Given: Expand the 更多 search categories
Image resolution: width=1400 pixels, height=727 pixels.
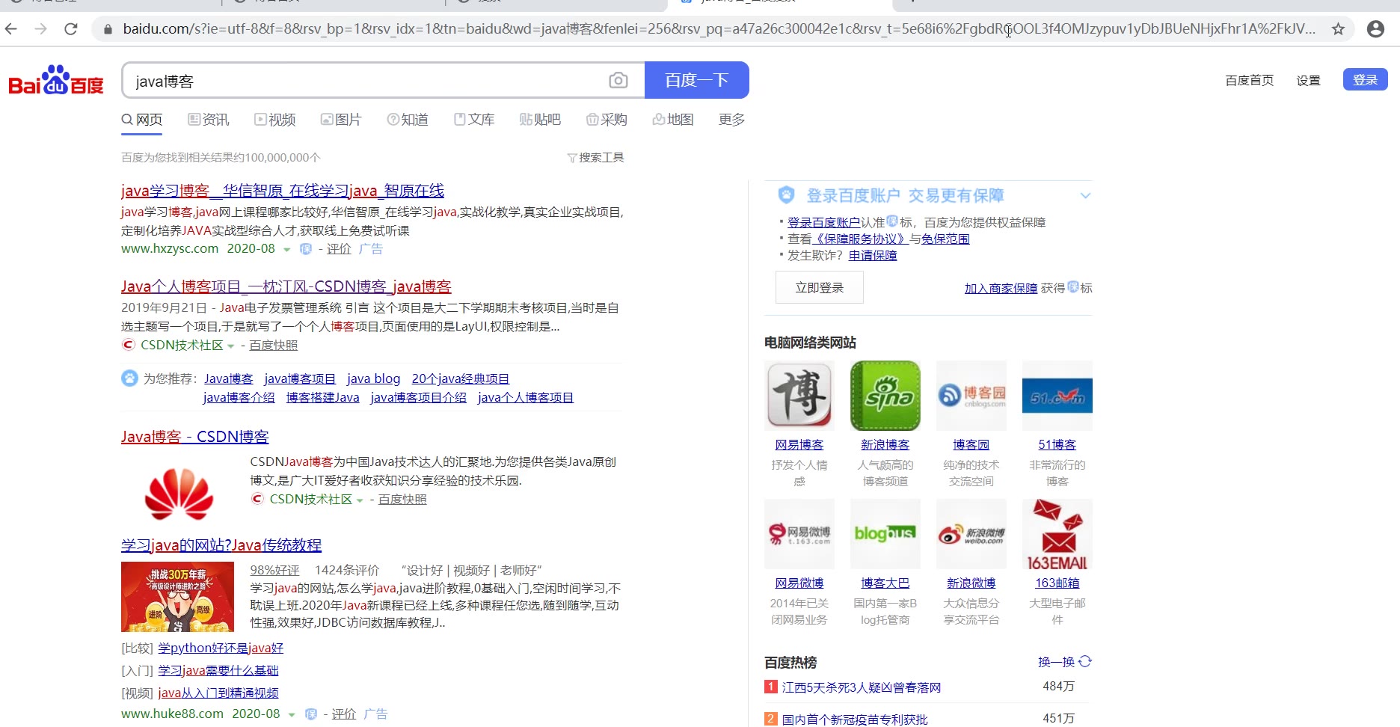Looking at the screenshot, I should point(731,120).
